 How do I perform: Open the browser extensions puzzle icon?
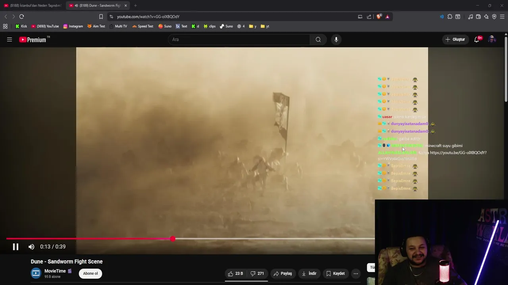(450, 17)
